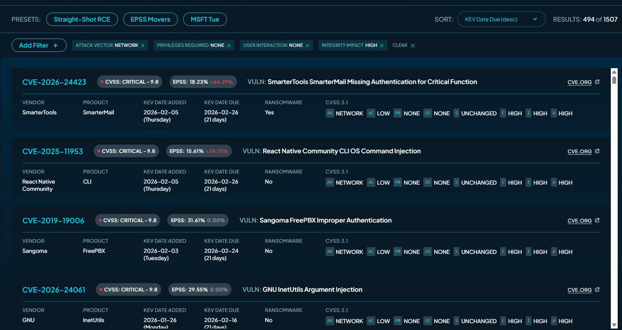
Task: Click the AV badge icon on CVE-2025-11953
Action: [x=330, y=182]
